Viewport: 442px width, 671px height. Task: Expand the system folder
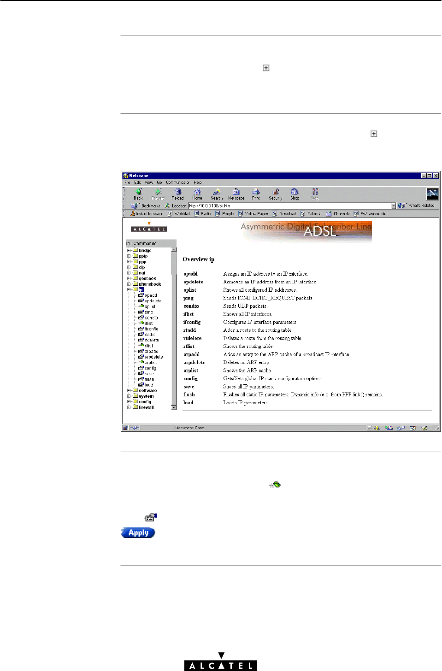tap(129, 396)
